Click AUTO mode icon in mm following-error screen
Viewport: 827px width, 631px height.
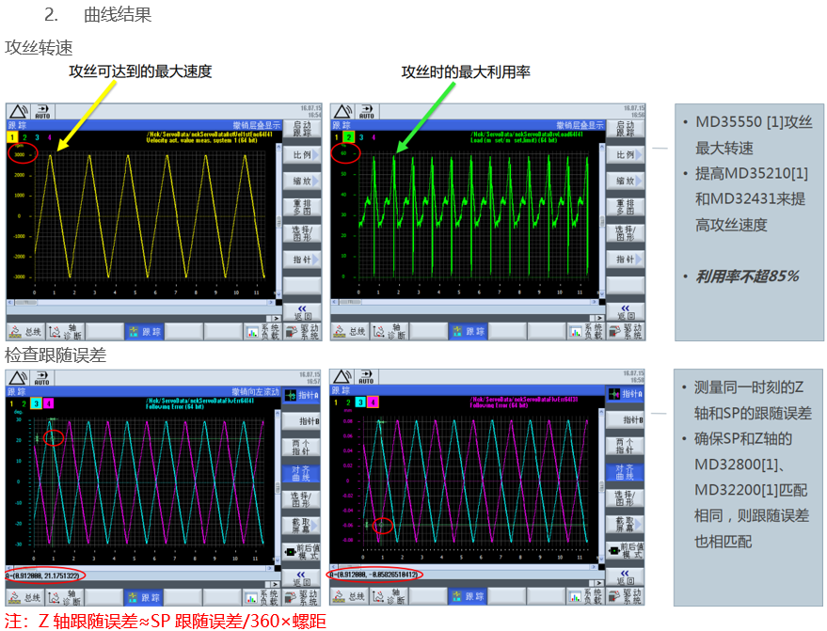tap(366, 377)
